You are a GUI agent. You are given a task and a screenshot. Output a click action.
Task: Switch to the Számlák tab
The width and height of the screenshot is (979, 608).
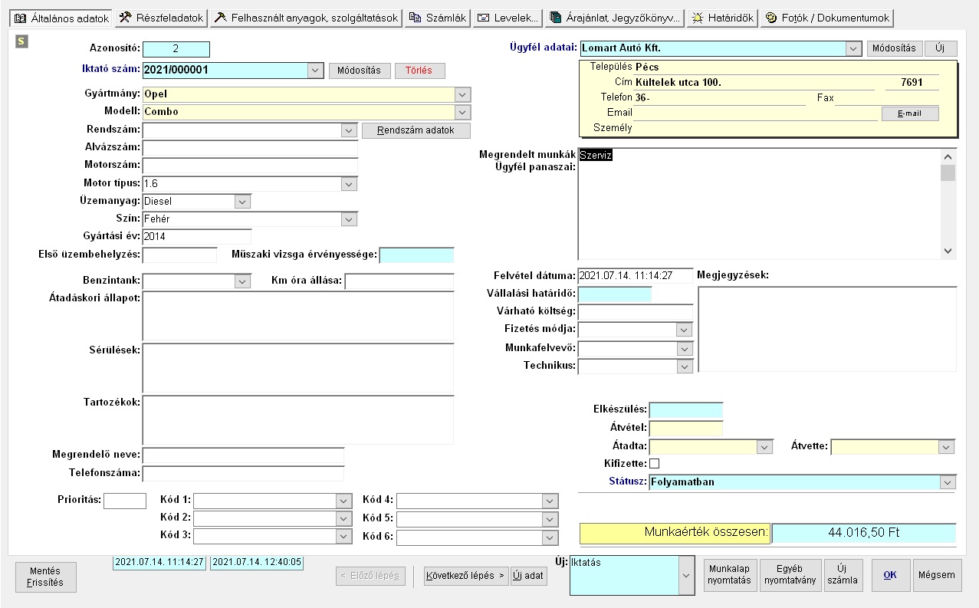point(437,18)
